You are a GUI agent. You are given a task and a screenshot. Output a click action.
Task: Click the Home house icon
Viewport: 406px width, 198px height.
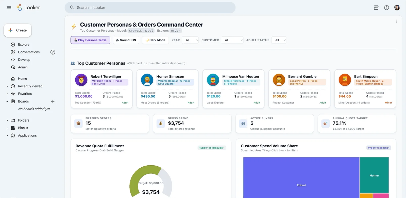pyautogui.click(x=13, y=79)
